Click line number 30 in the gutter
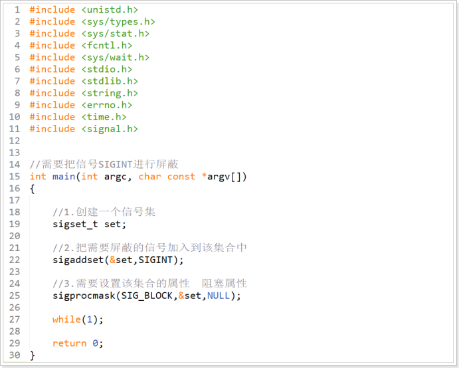 pyautogui.click(x=15, y=355)
